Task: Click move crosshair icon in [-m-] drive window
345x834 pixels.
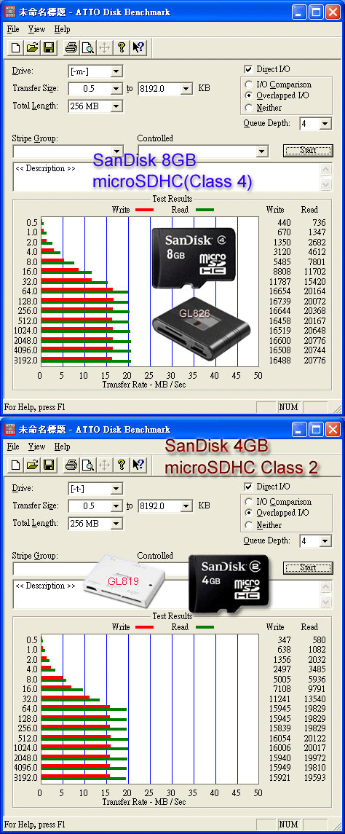Action: pos(104,48)
